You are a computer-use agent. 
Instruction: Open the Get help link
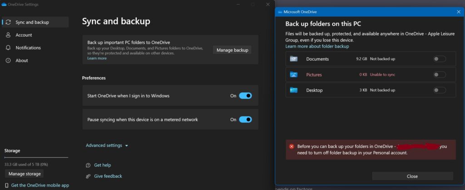coord(102,165)
